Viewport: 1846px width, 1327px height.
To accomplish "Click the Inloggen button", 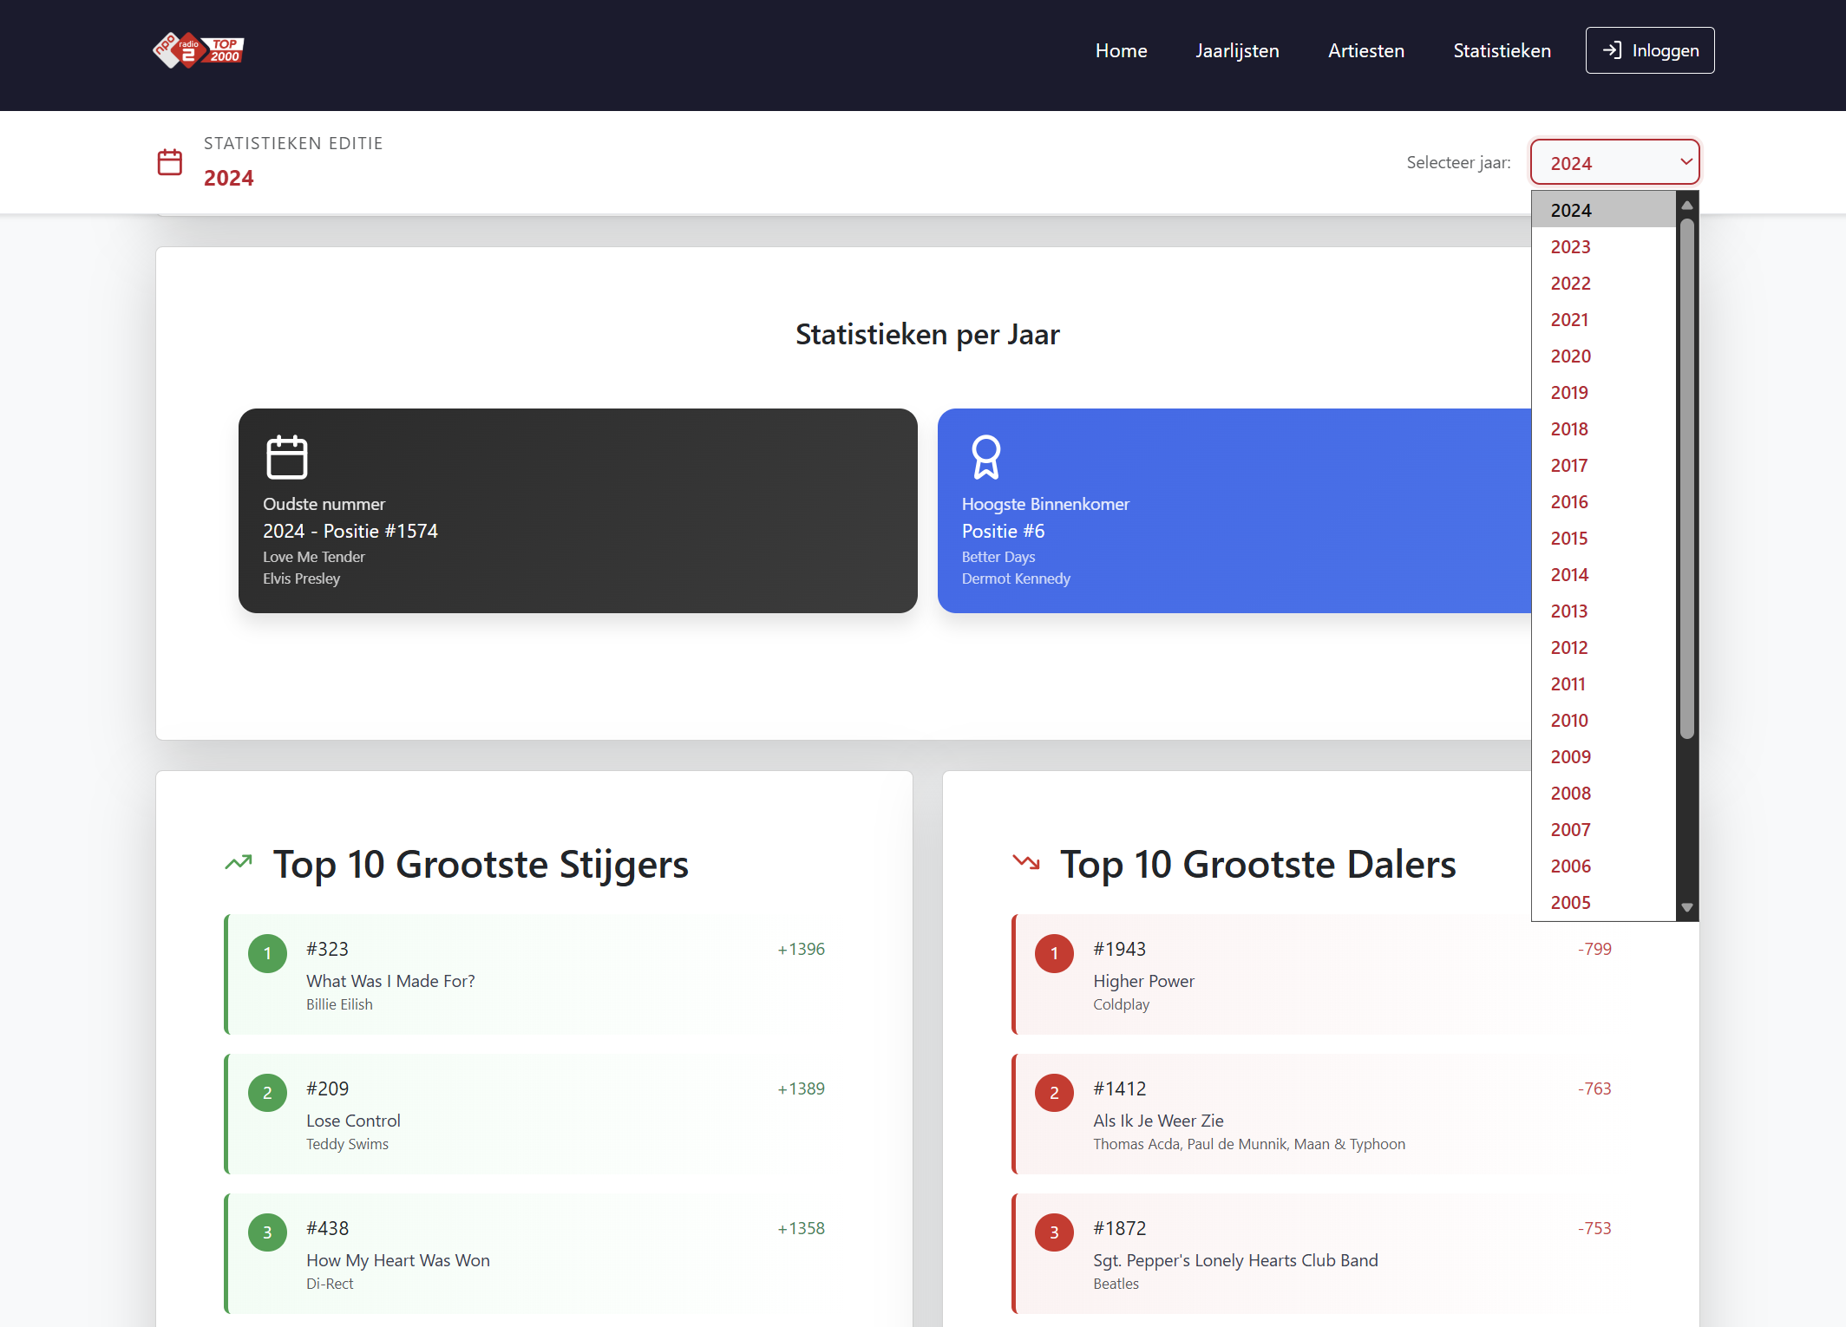I will tap(1649, 50).
